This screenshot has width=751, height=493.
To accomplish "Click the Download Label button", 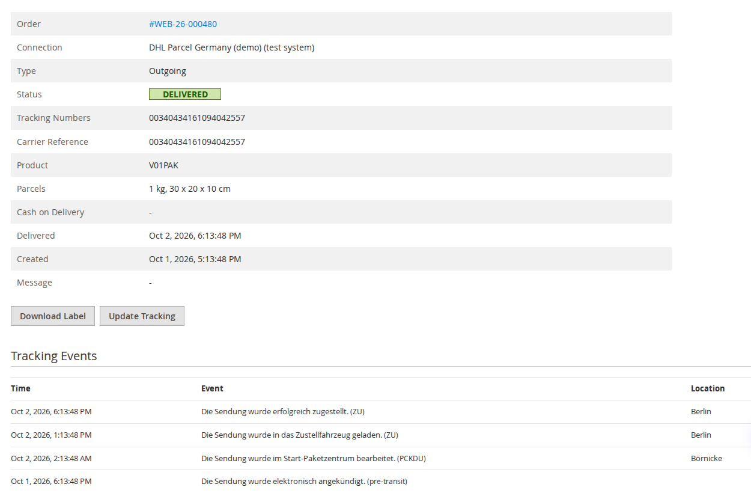I will pos(53,316).
